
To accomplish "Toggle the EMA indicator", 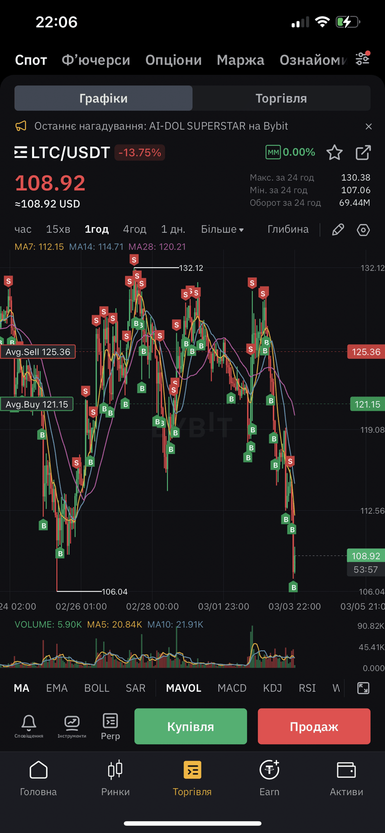I will point(57,688).
